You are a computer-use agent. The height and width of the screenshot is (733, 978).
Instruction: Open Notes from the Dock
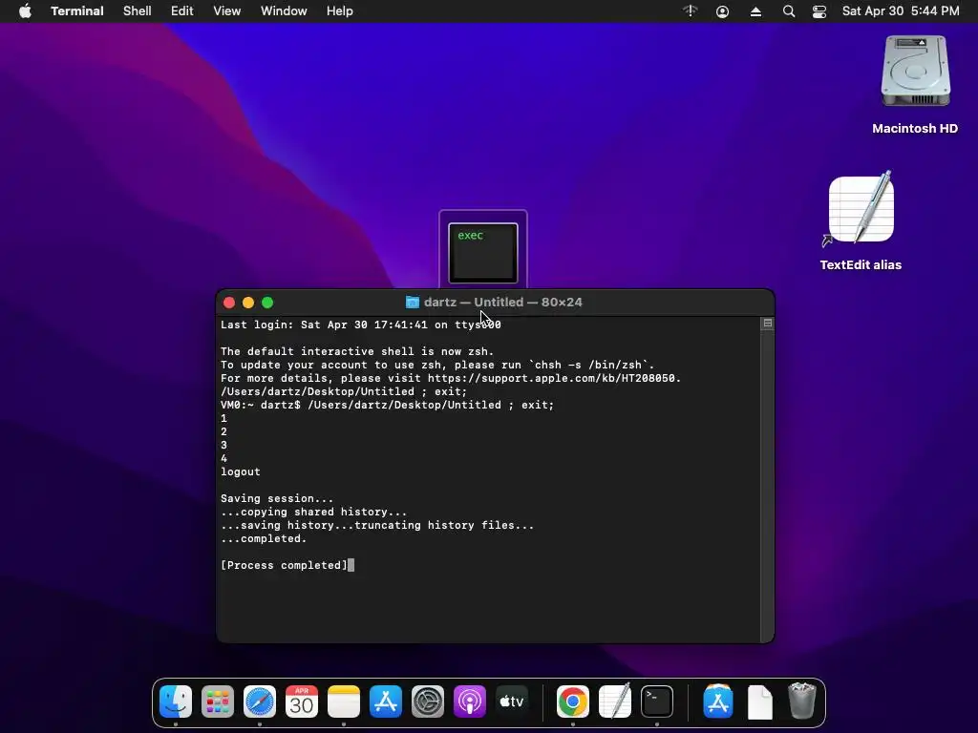[x=344, y=702]
